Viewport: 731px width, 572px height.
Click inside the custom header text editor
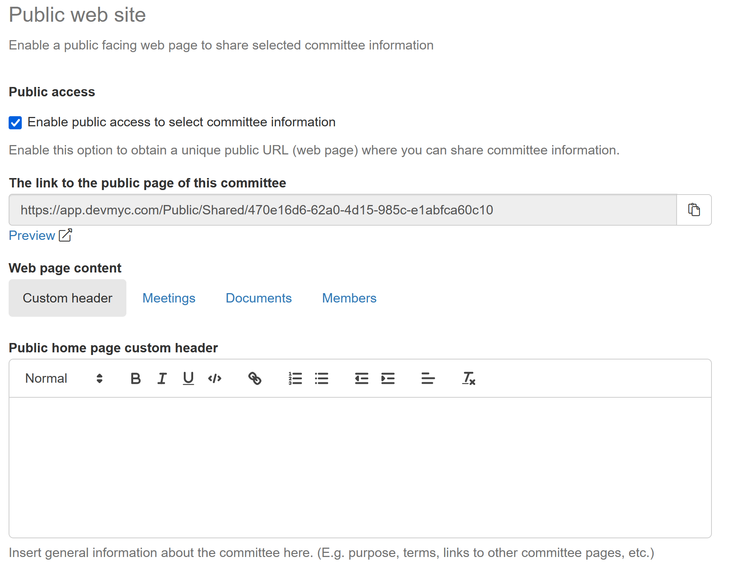click(360, 467)
